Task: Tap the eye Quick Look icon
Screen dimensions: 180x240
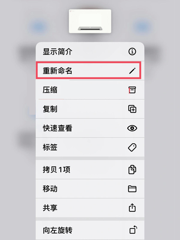Action: pyautogui.click(x=132, y=128)
